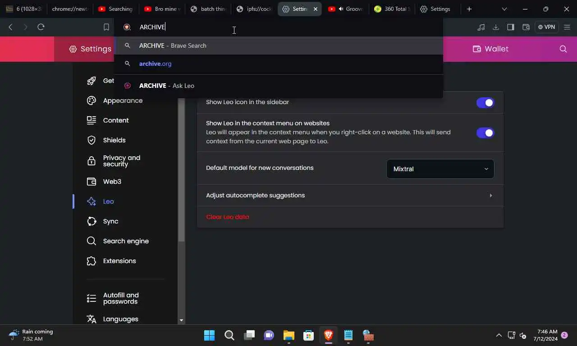Screen dimensions: 577x346
Task: Open the Search engine settings section
Action: point(126,241)
